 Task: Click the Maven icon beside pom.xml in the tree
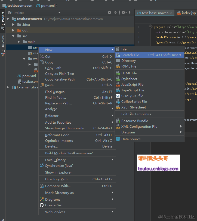click(x=19, y=76)
